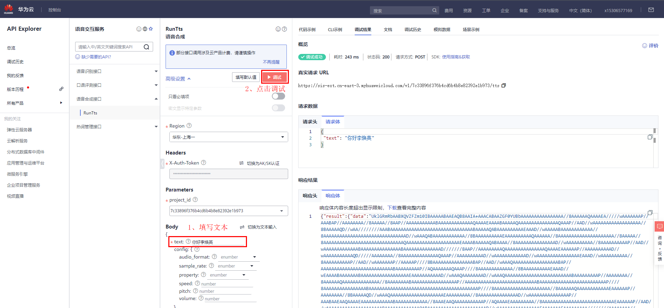Click help icon beside volume
The height and width of the screenshot is (308, 664).
pos(201,298)
